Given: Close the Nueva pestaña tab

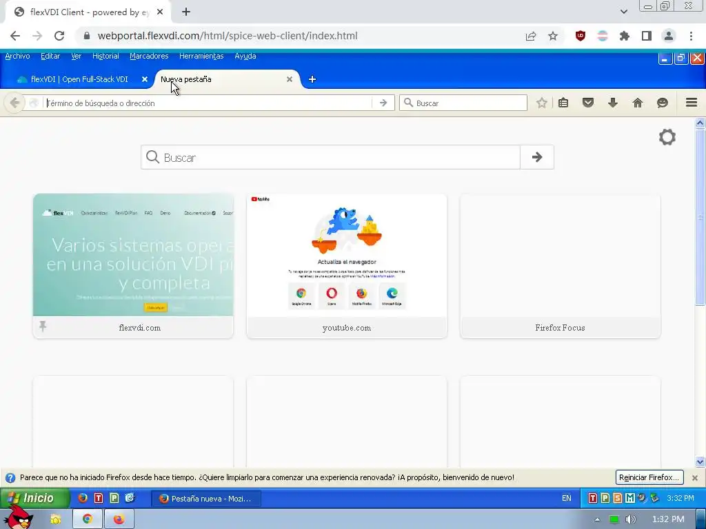Looking at the screenshot, I should point(290,79).
